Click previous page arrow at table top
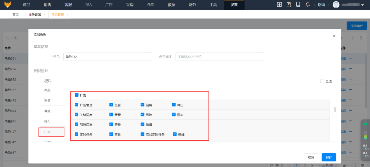Image resolution: width=370 pixels, height=167 pixels. tap(352, 38)
